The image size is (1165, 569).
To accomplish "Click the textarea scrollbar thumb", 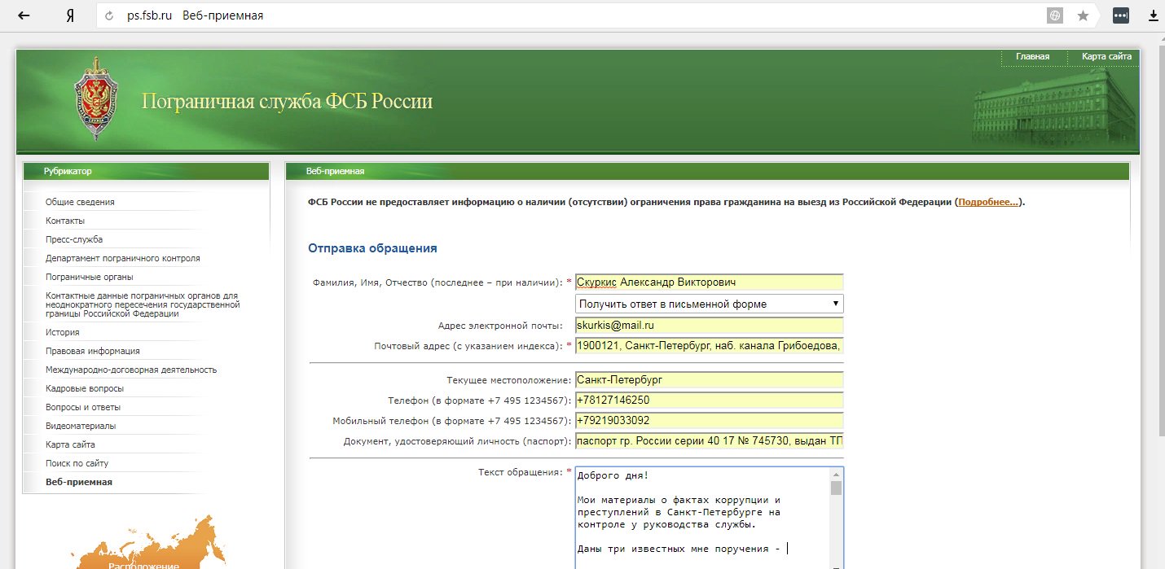I will pyautogui.click(x=836, y=488).
